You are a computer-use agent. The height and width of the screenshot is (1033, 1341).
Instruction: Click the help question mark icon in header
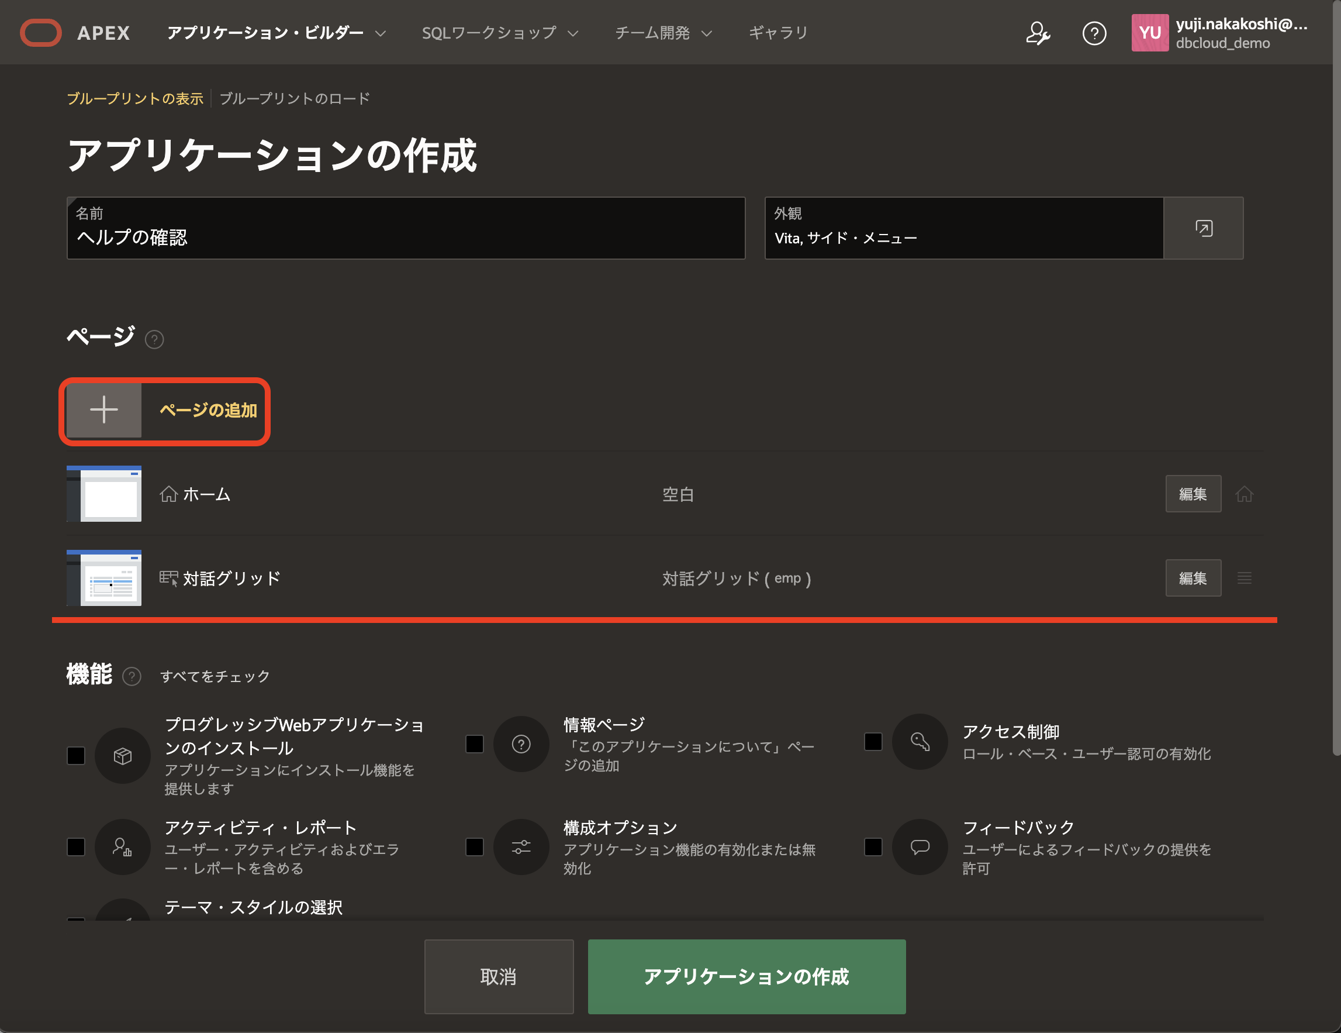[x=1094, y=33]
